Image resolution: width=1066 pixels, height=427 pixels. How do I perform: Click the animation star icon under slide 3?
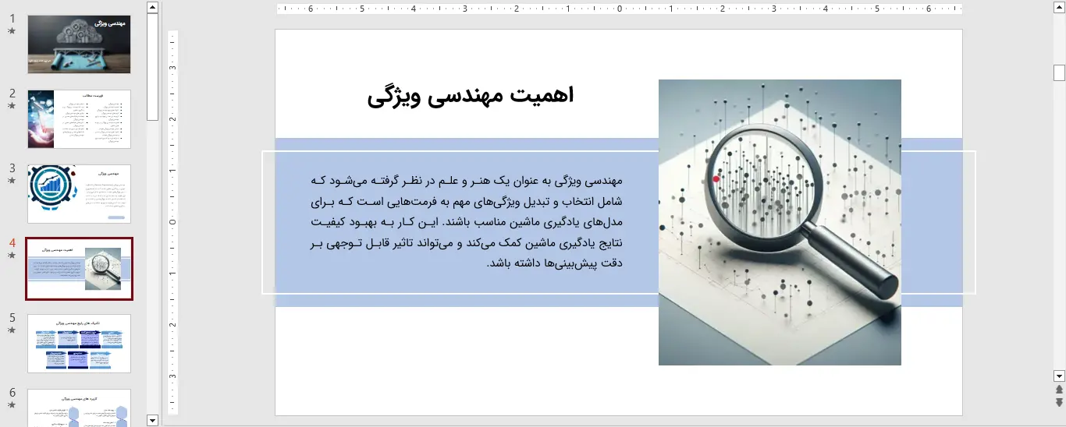coord(12,180)
